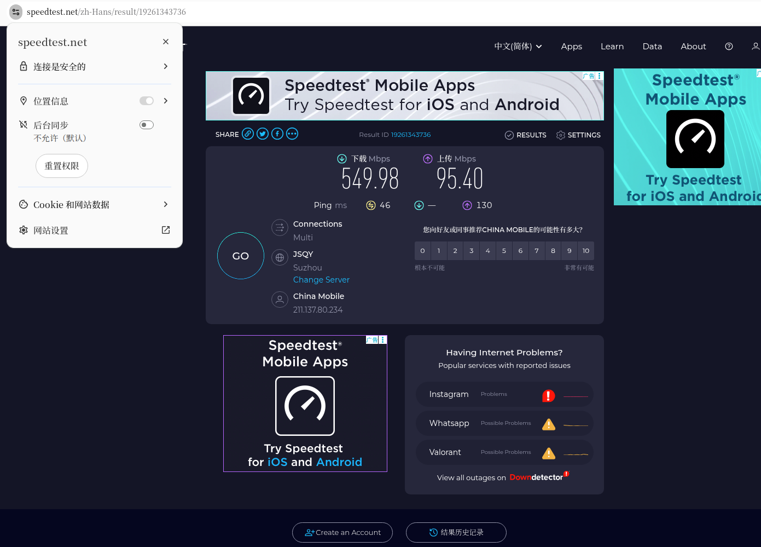The height and width of the screenshot is (547, 761).
Task: Rate China Mobile with score 5
Action: [x=504, y=251]
